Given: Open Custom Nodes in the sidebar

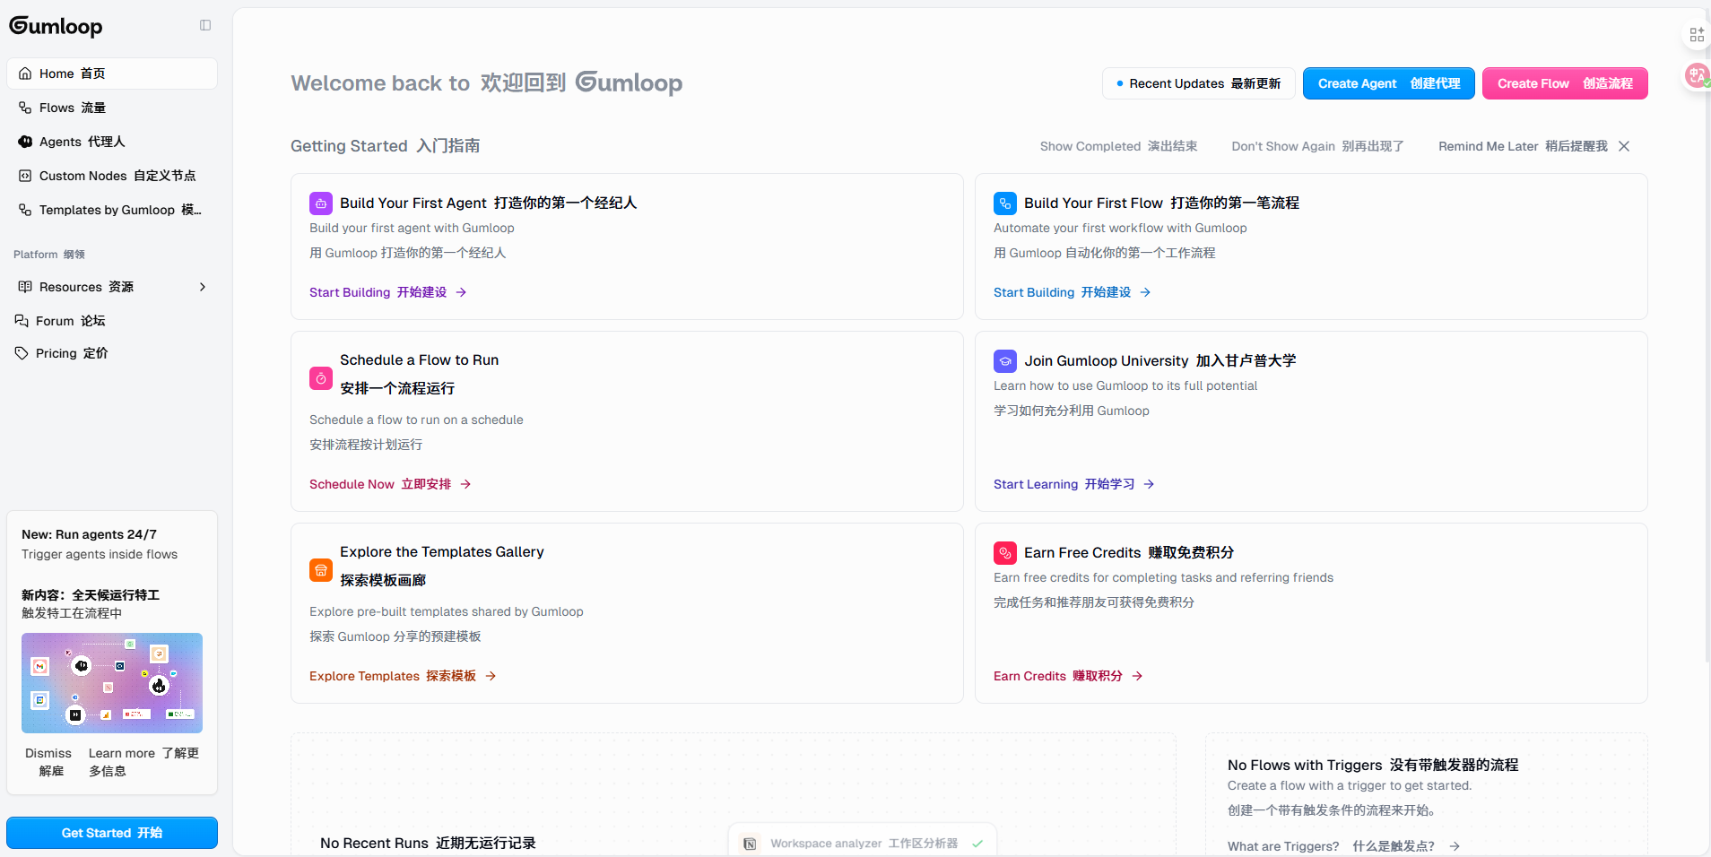Looking at the screenshot, I should click(117, 176).
